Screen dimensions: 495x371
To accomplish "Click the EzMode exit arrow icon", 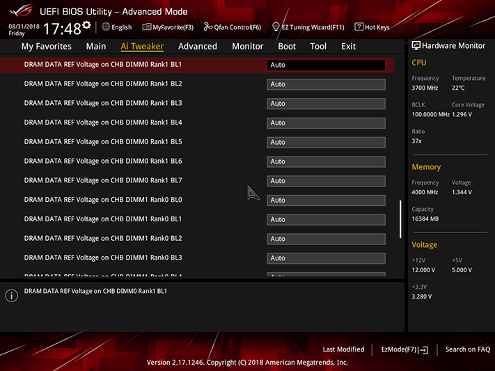I will [424, 350].
